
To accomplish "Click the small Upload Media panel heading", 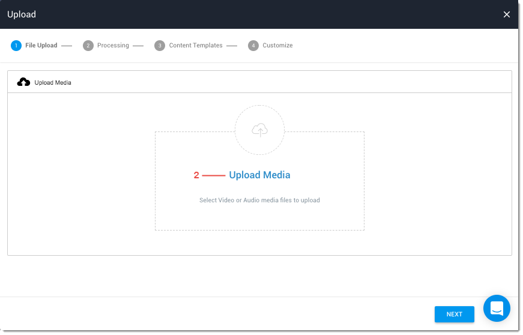I will pyautogui.click(x=53, y=82).
